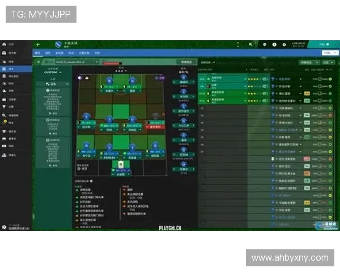
Task: Click the back arrow in the top bar
Action: coord(38,44)
